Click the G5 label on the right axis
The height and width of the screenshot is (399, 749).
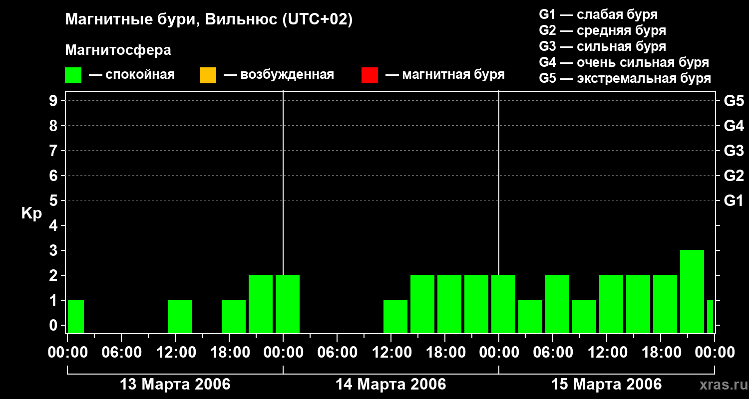click(734, 101)
